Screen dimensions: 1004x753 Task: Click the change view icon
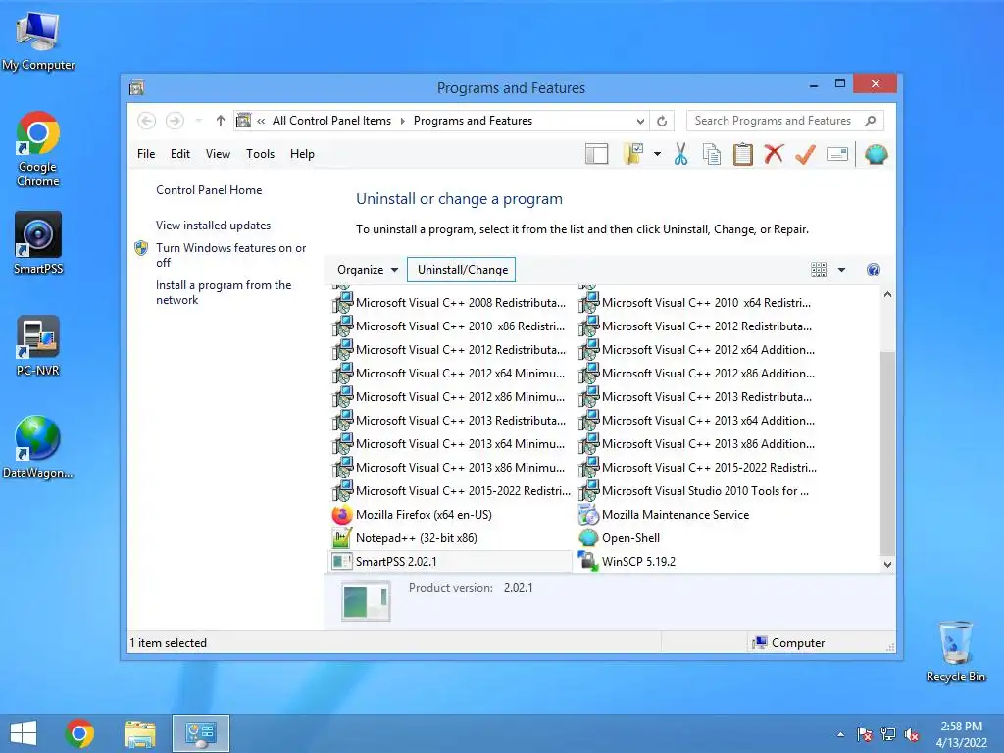(x=819, y=270)
